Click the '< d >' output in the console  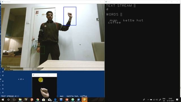(21, 79)
